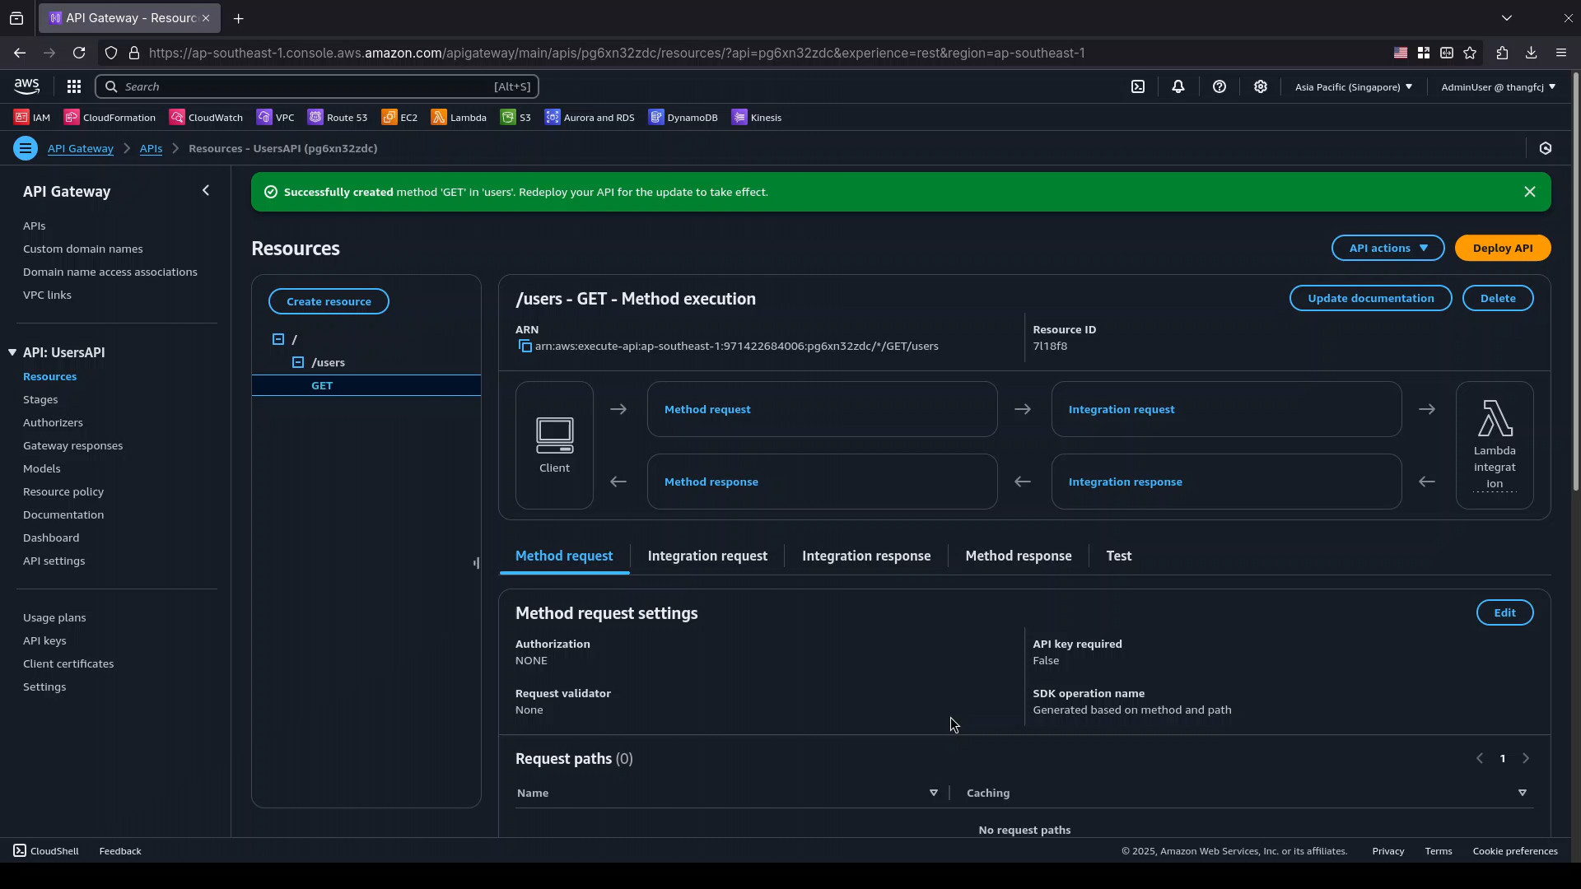
Task: Switch to the Integration response tab
Action: [866, 556]
